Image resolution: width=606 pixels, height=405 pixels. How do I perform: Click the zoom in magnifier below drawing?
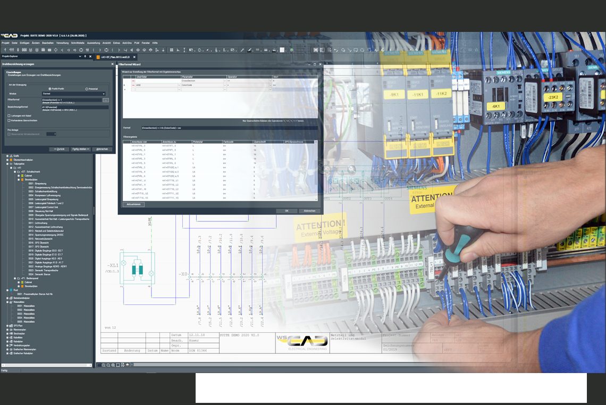(x=104, y=365)
